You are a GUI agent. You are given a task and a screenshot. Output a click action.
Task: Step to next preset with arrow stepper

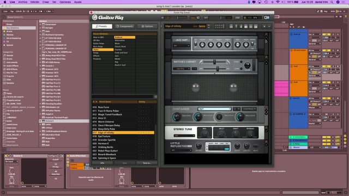coord(208,28)
